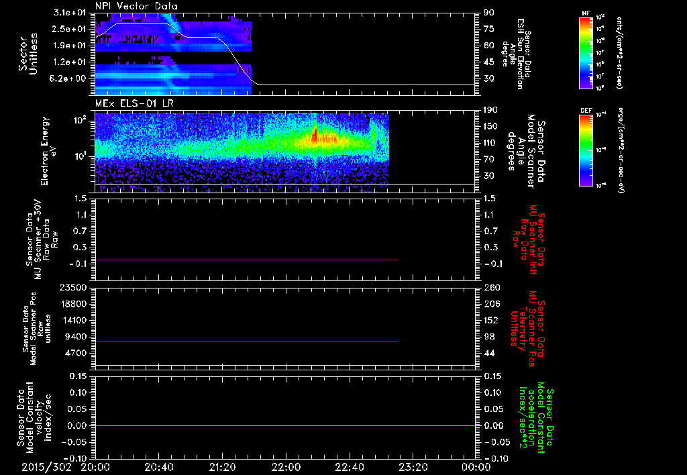Click the "98" telemetry tick label
The height and width of the screenshot is (475, 687).
click(x=488, y=337)
